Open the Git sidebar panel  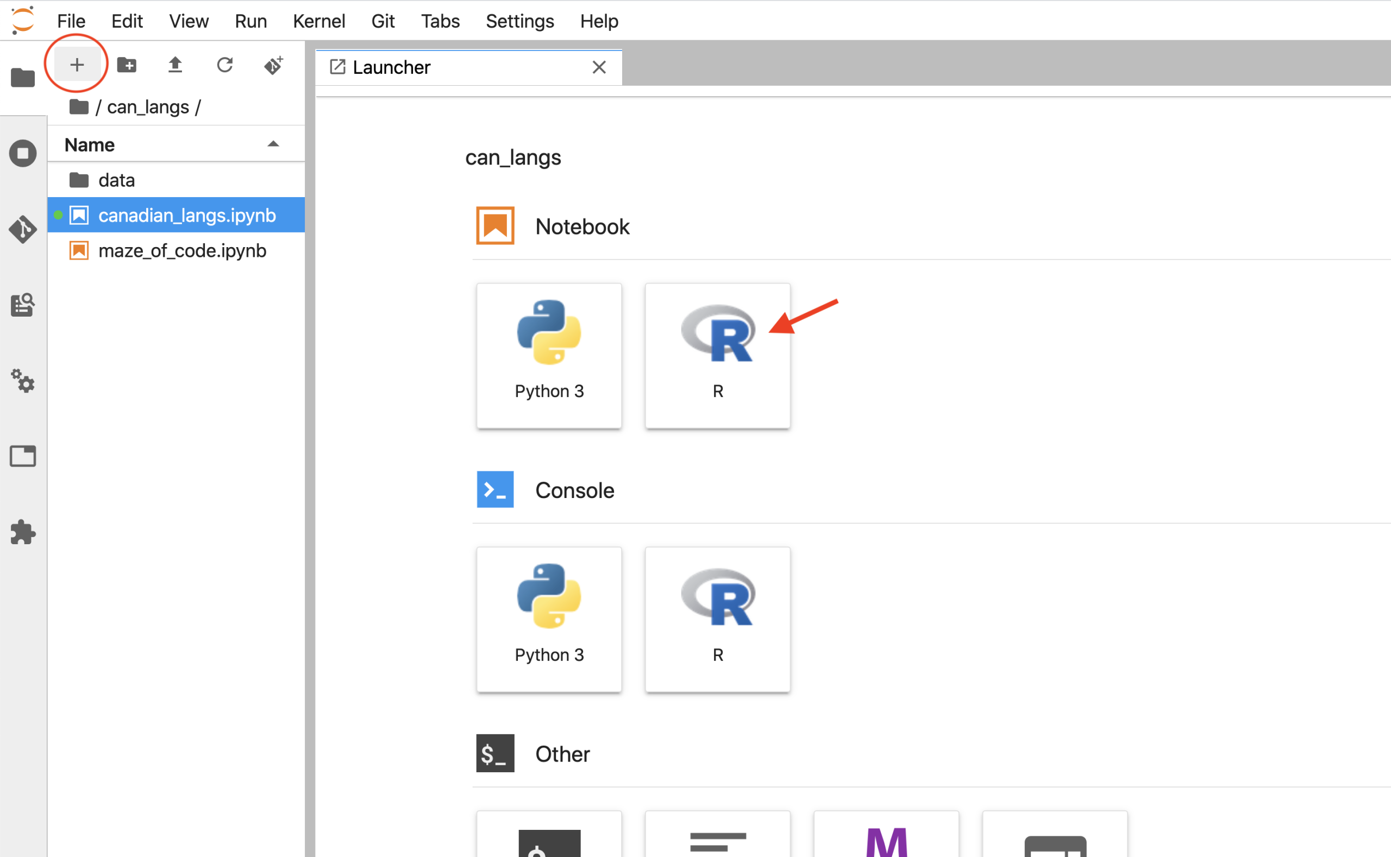pyautogui.click(x=23, y=229)
